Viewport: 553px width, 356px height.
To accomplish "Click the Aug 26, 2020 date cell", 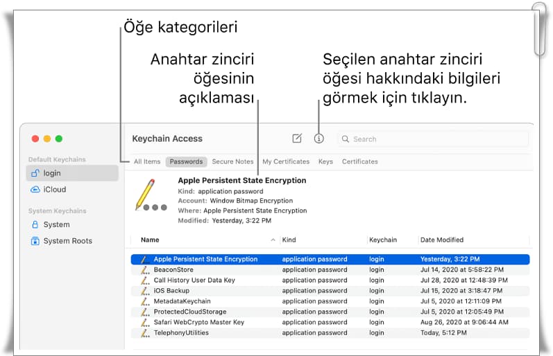I will pos(464,322).
